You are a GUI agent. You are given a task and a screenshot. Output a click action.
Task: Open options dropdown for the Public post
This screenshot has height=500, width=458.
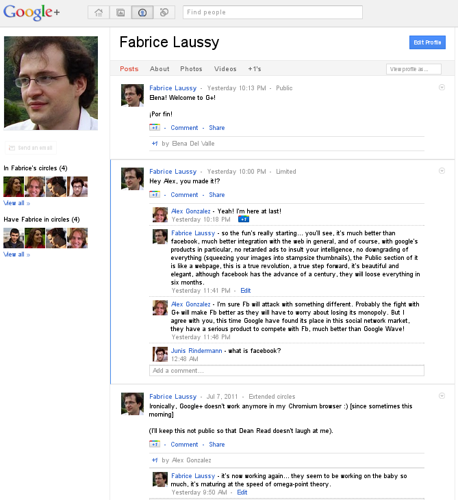(x=442, y=87)
